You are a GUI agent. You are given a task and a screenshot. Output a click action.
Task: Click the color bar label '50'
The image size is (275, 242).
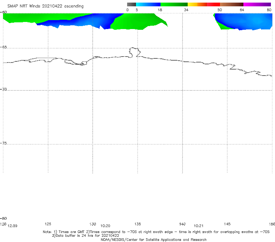220,10
